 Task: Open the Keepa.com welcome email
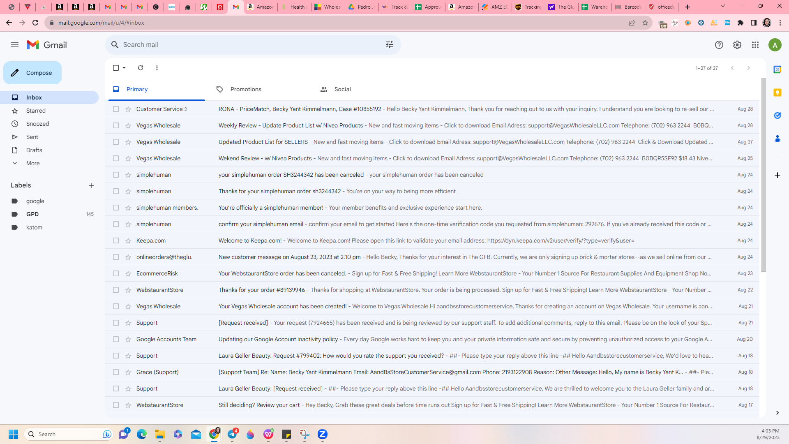coord(432,240)
